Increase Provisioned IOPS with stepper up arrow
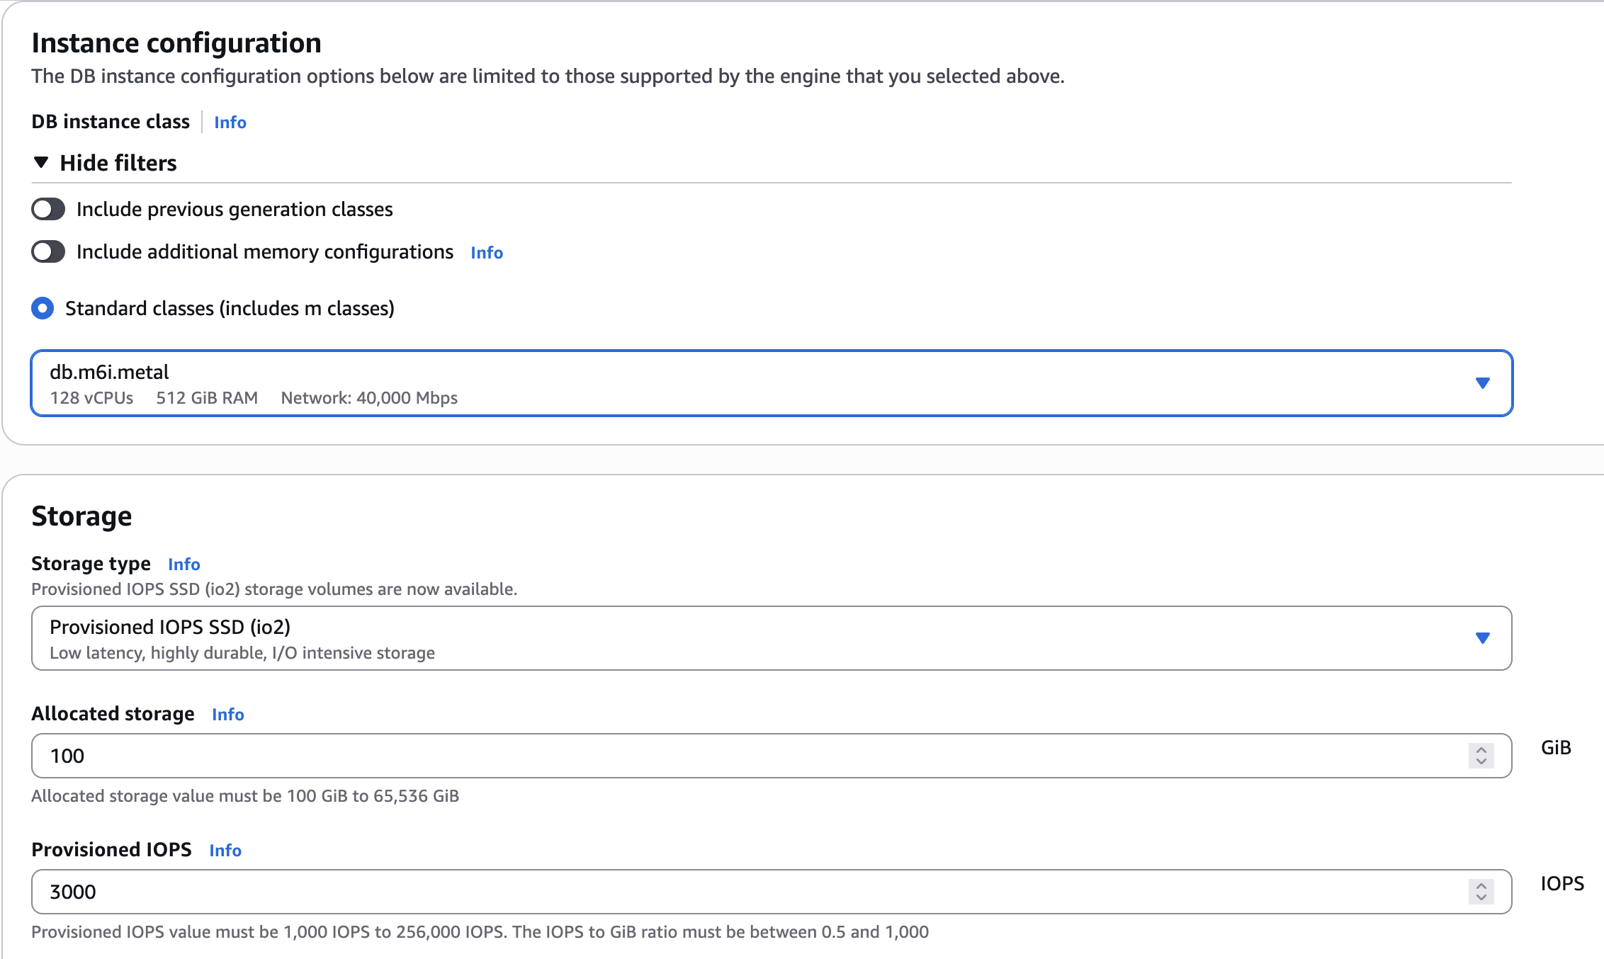 [x=1481, y=886]
